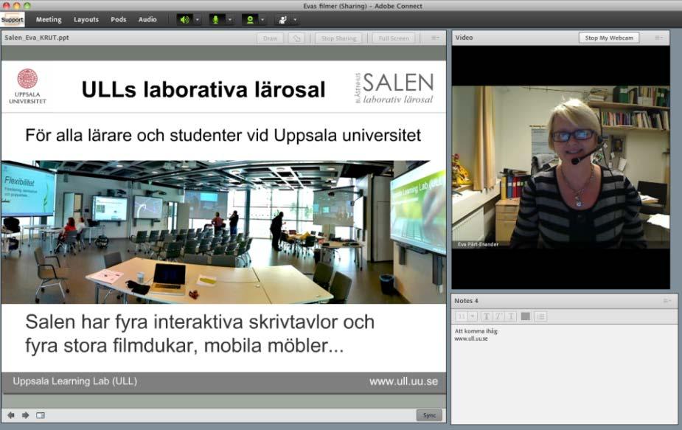Image resolution: width=682 pixels, height=430 pixels.
Task: Toggle the green microphone icon
Action: (x=215, y=20)
